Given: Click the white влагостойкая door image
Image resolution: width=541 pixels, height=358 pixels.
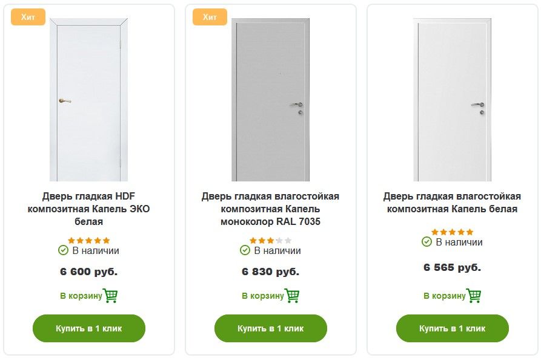Looking at the screenshot, I should pos(452,100).
